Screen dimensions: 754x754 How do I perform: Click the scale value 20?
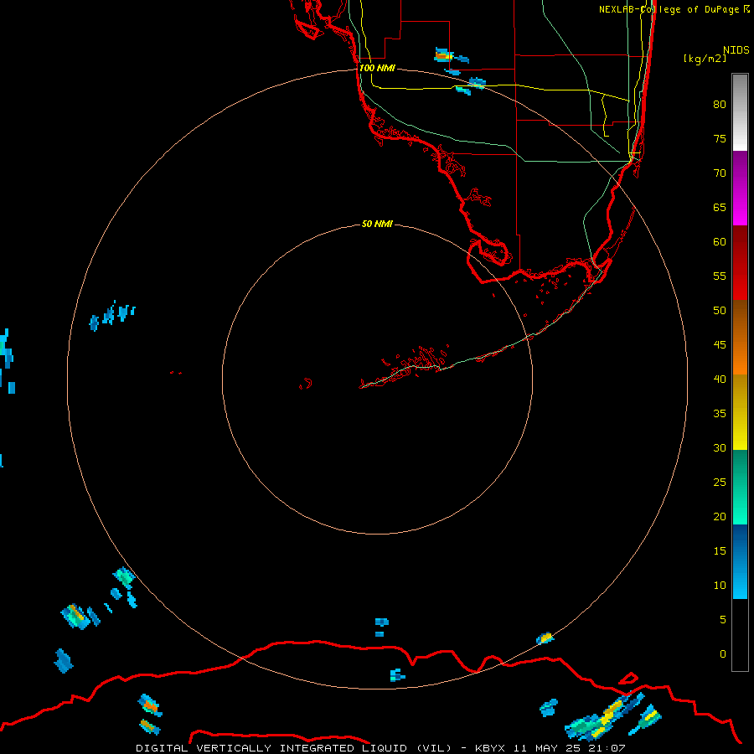(720, 516)
